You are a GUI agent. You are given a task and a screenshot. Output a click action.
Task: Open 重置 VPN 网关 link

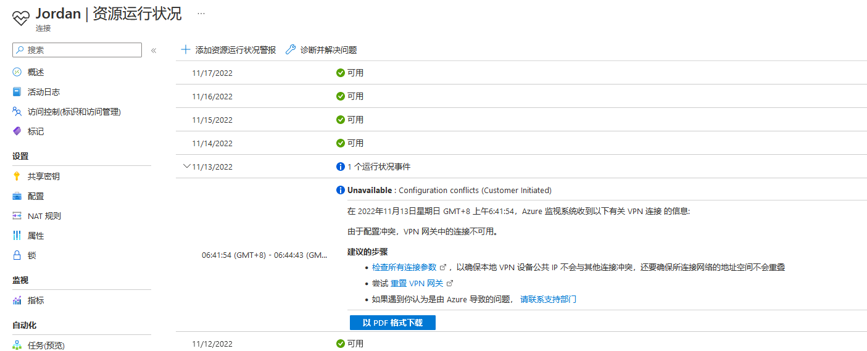417,283
